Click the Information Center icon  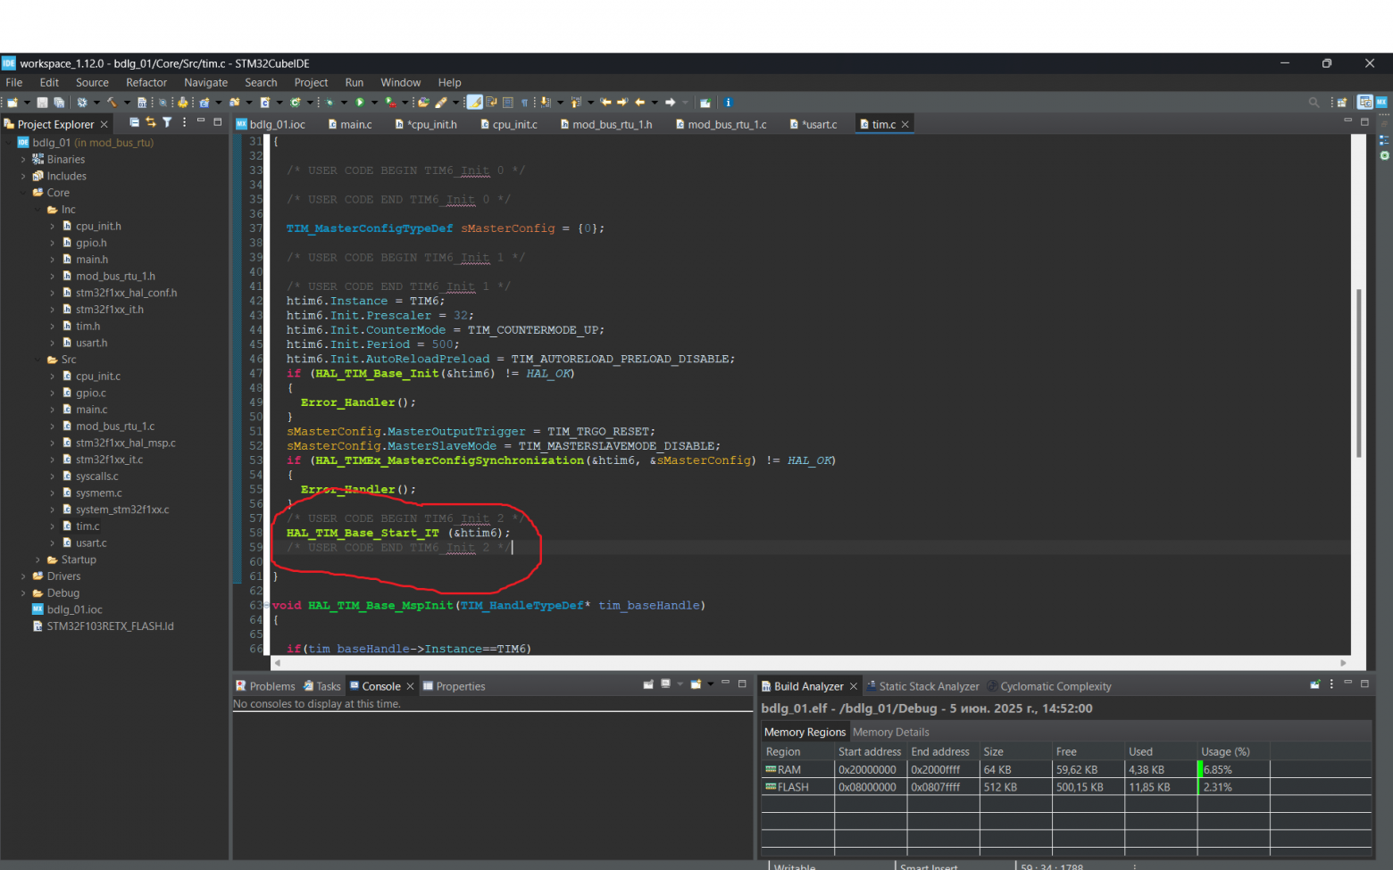[x=728, y=103]
